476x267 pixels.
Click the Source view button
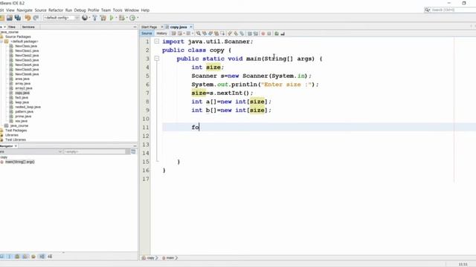coord(147,33)
